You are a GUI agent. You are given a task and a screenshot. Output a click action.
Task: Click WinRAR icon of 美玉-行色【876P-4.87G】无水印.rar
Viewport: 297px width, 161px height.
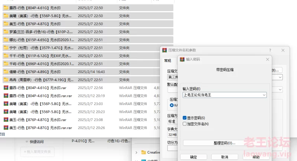tap(6, 119)
